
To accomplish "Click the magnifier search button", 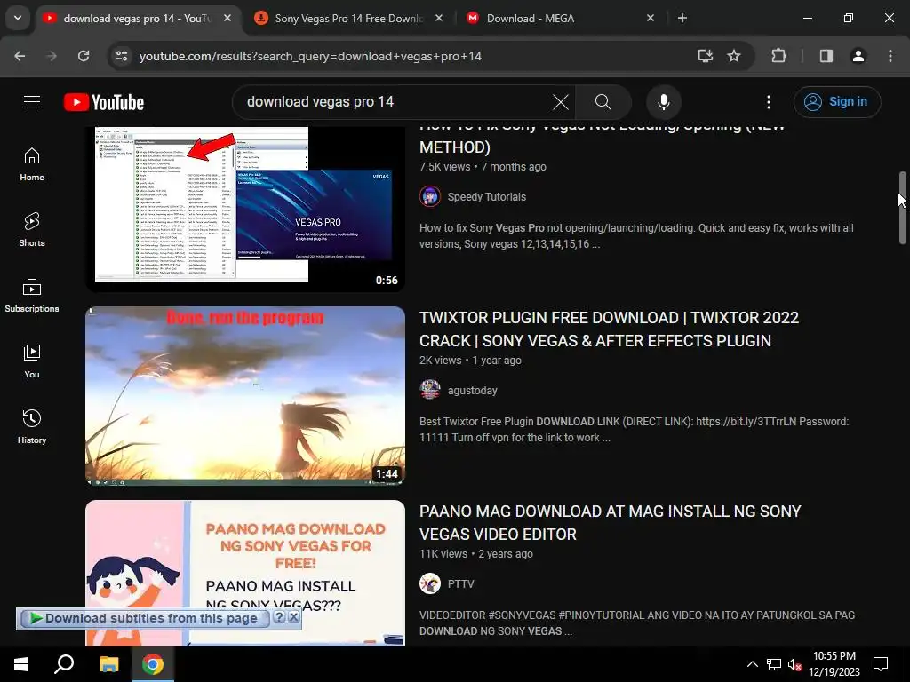I will coord(603,102).
